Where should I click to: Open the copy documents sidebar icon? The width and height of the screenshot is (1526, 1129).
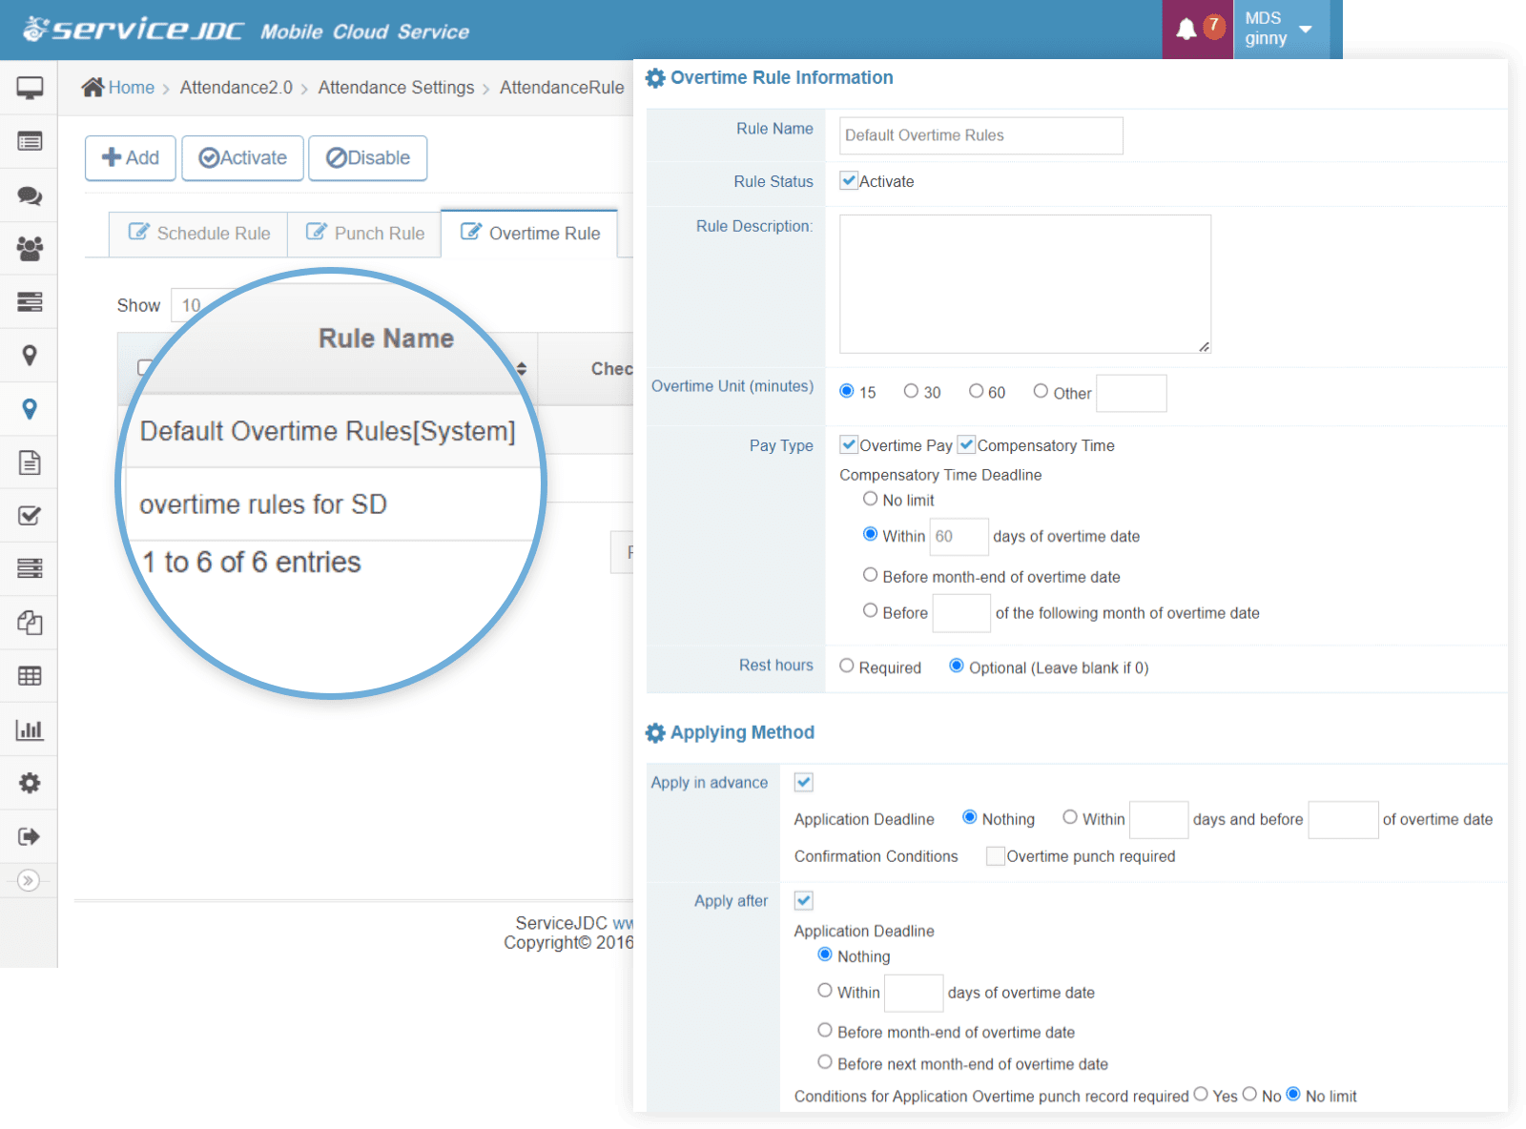pos(30,623)
